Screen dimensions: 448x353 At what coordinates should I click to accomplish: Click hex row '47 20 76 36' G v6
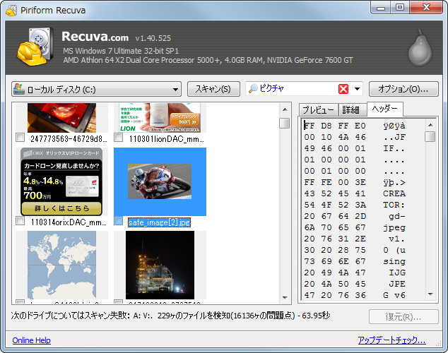(354, 295)
